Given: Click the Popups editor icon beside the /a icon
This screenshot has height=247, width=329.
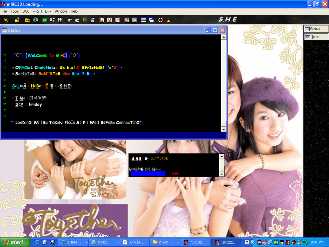Looking at the screenshot, I should (52, 20).
